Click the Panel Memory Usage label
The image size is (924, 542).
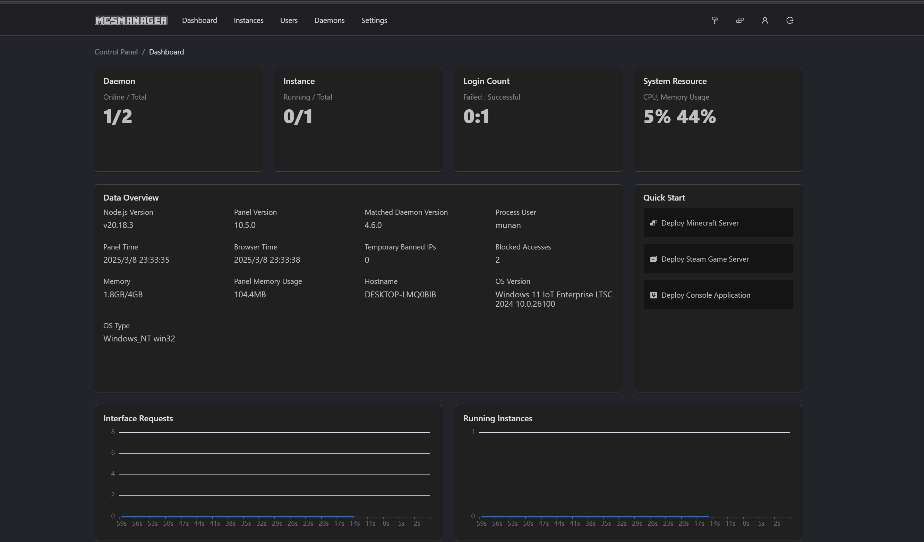pos(268,281)
